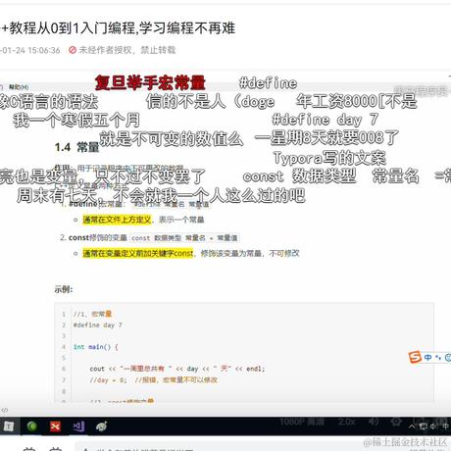This screenshot has width=451, height=451.
Task: Click the system tray speaker icon
Action: (x=433, y=426)
